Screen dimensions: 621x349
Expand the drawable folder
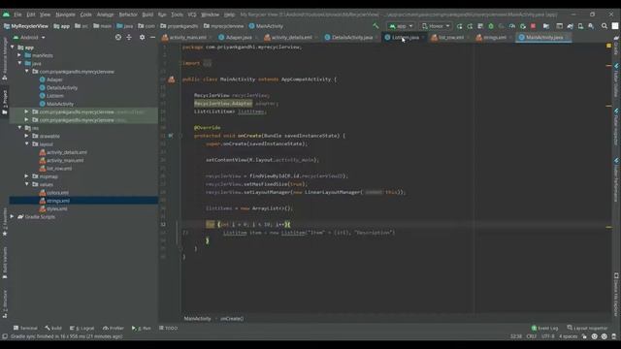click(26, 136)
